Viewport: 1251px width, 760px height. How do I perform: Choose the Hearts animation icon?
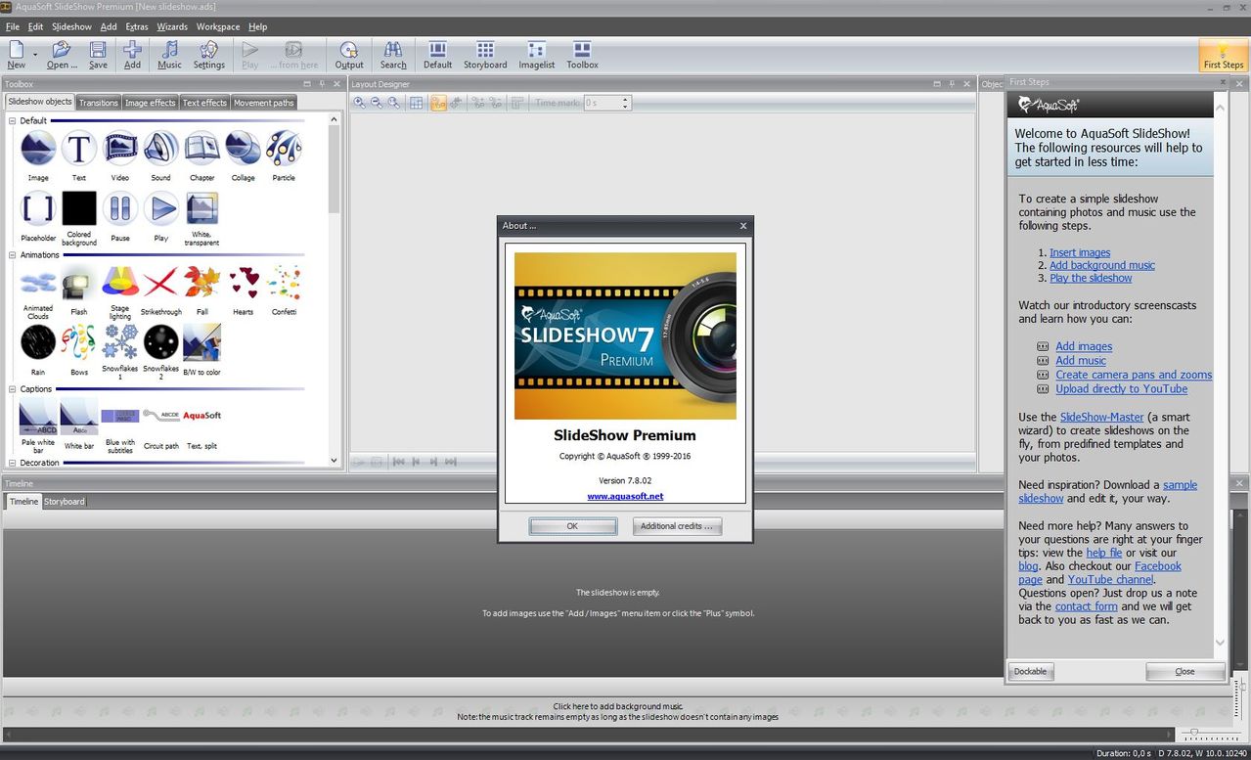pyautogui.click(x=244, y=284)
